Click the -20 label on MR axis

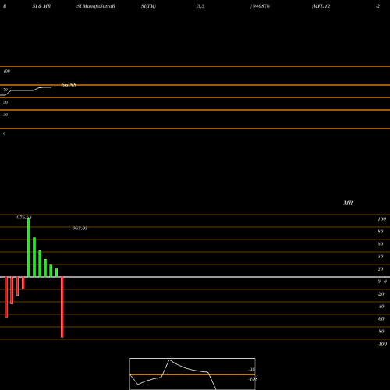pos(381,294)
